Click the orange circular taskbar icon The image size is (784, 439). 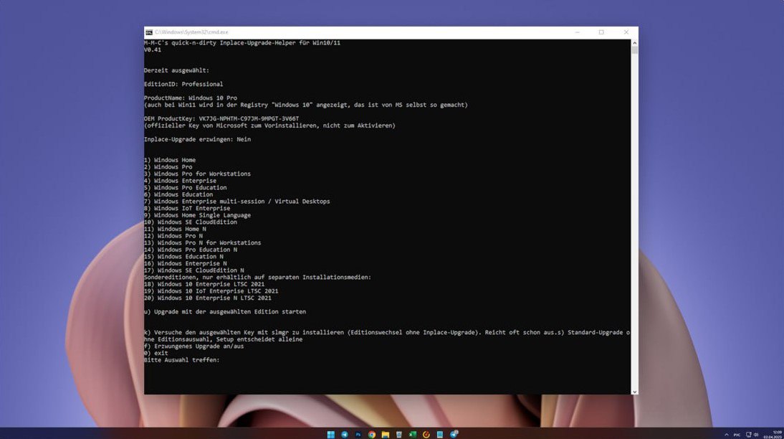point(426,435)
